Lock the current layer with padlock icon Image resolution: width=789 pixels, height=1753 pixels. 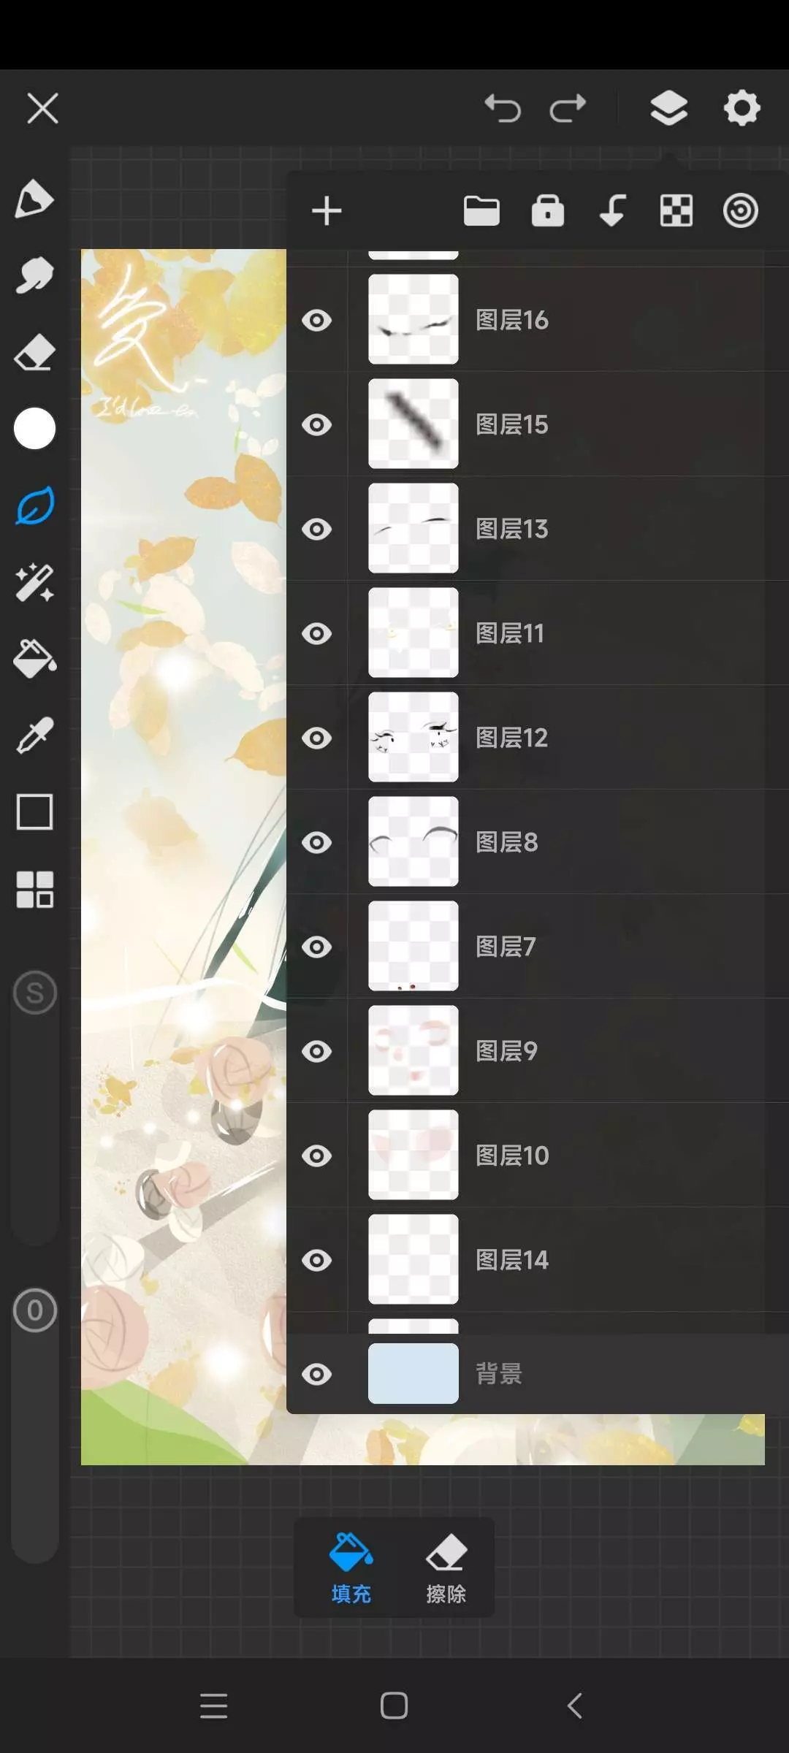point(548,211)
